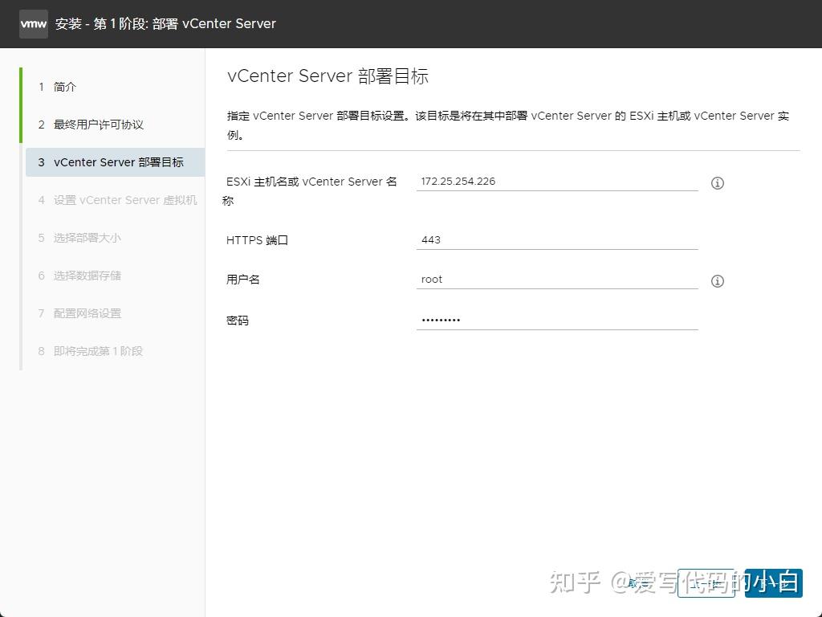The image size is (822, 617).
Task: Click the password field
Action: click(x=557, y=320)
